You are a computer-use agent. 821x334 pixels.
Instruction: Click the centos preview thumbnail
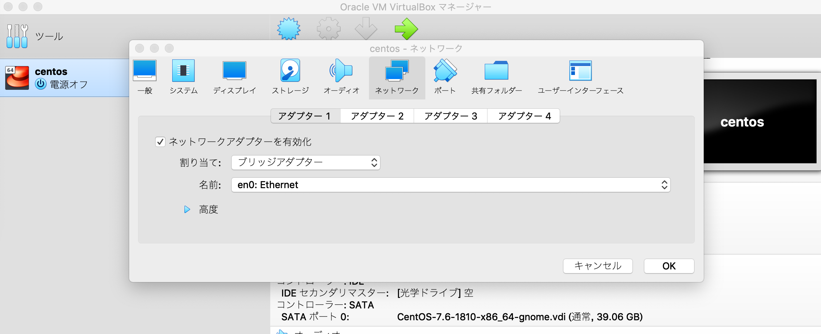pyautogui.click(x=760, y=121)
